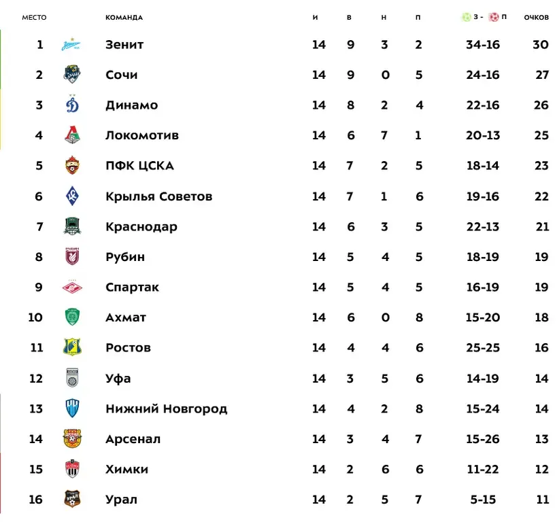Click the PFC CSKA club crest
The height and width of the screenshot is (522, 557).
pyautogui.click(x=72, y=165)
